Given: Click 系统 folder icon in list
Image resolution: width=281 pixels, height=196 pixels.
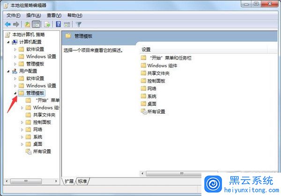Looking at the screenshot, I should click(x=143, y=96).
